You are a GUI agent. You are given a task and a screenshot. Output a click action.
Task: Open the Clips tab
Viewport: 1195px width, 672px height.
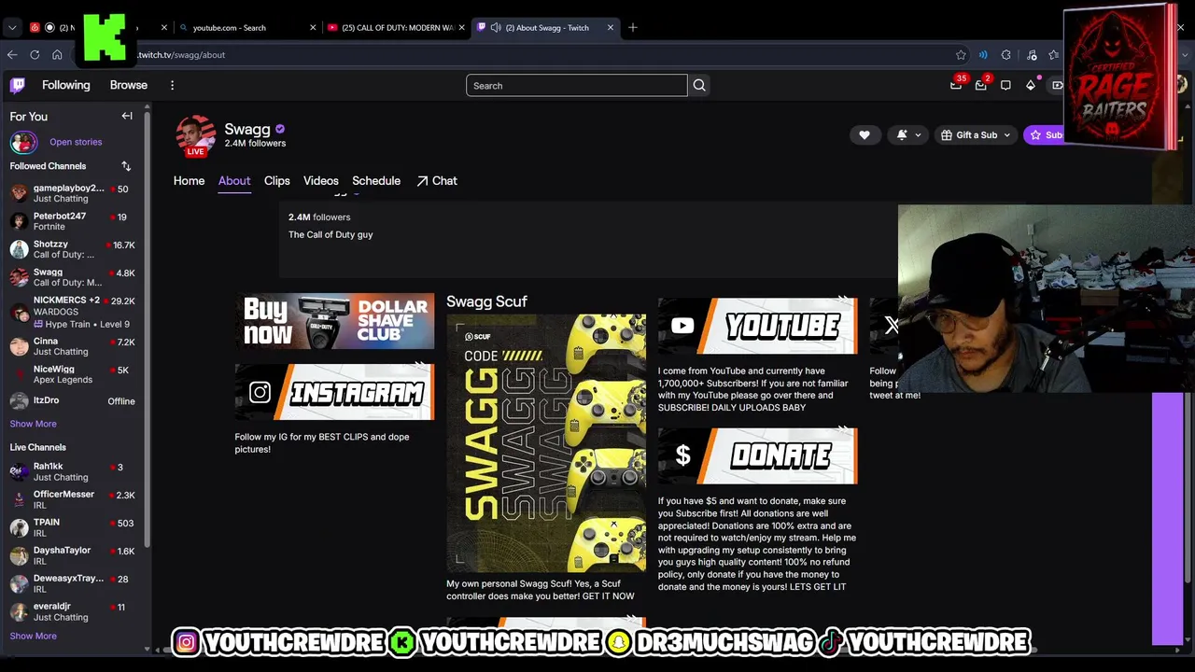277,181
